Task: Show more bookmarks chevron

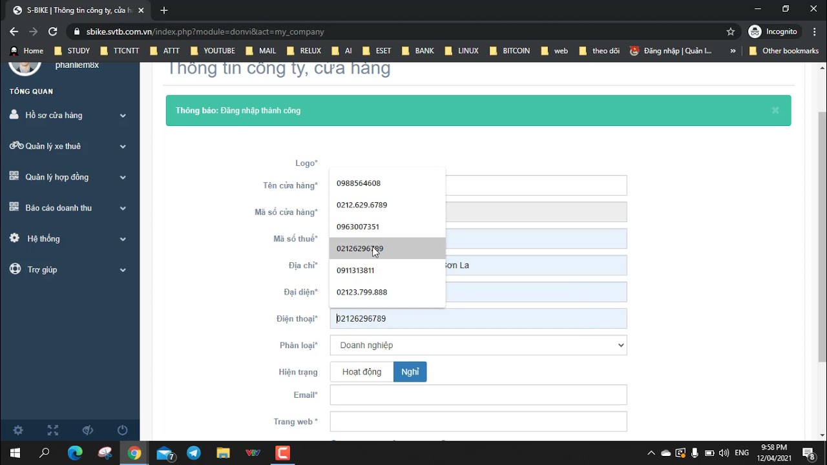Action: click(733, 50)
